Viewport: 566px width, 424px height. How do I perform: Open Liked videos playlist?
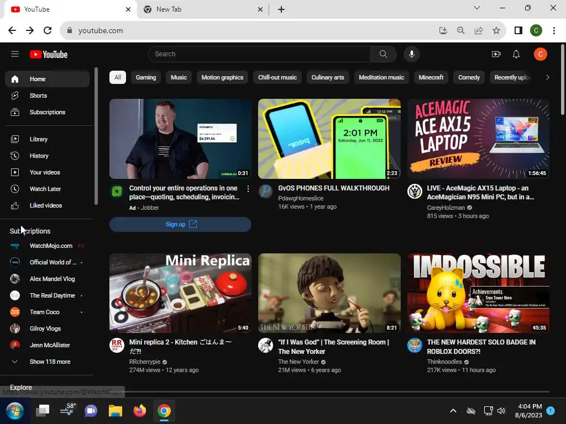coord(48,205)
